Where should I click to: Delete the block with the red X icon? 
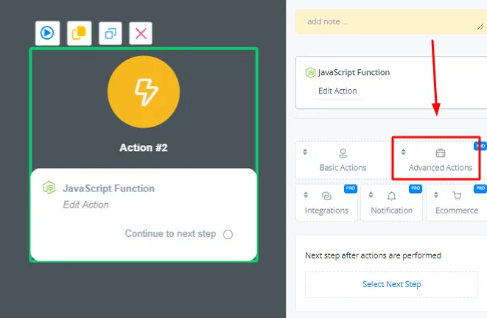[141, 33]
